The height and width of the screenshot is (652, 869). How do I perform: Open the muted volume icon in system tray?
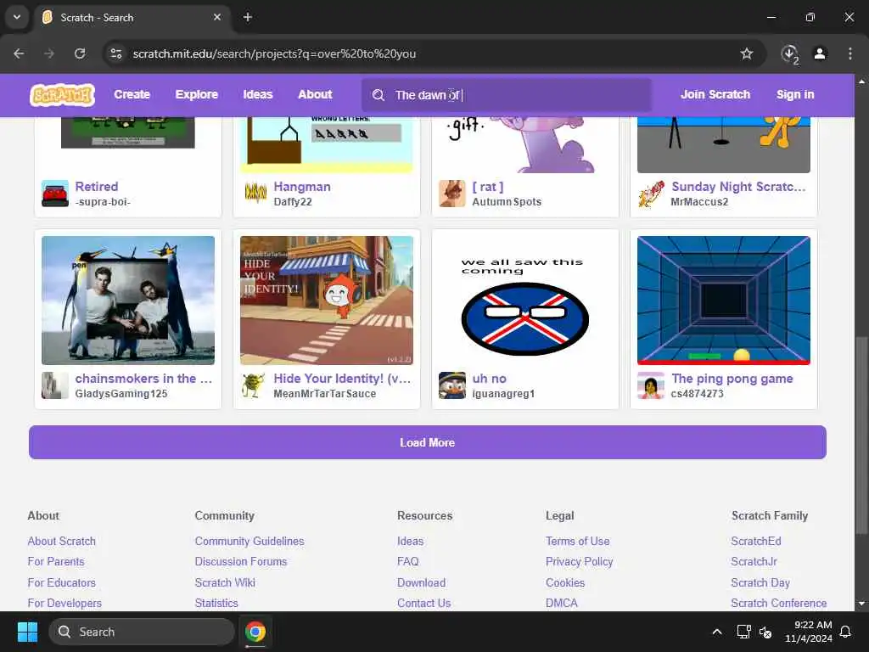point(766,632)
